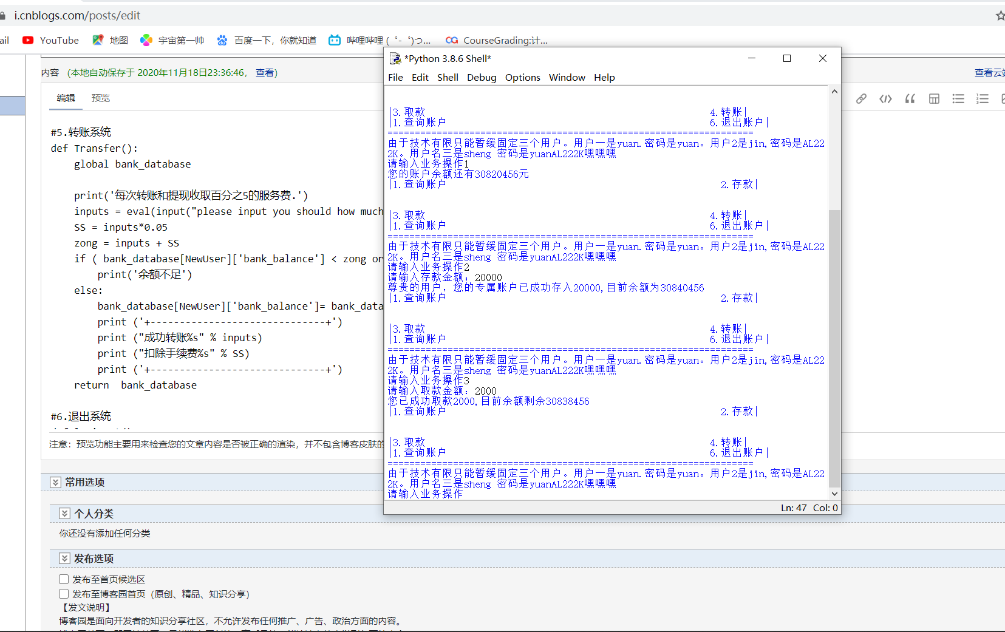Open the Window menu in Python Shell

point(567,77)
